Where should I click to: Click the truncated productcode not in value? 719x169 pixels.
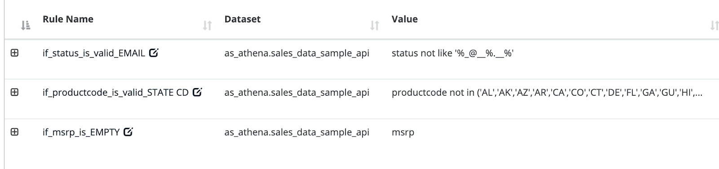tap(547, 93)
